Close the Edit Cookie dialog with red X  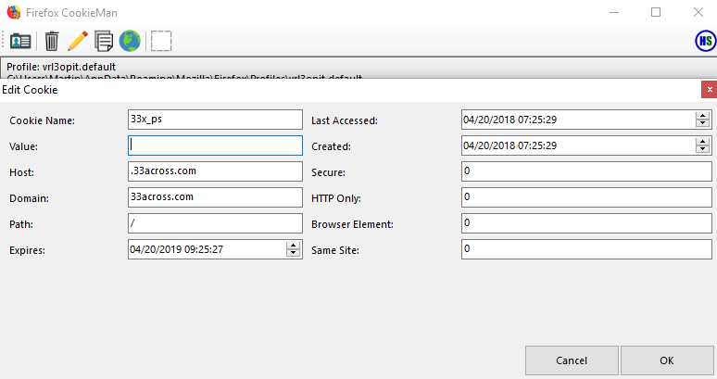(x=710, y=90)
